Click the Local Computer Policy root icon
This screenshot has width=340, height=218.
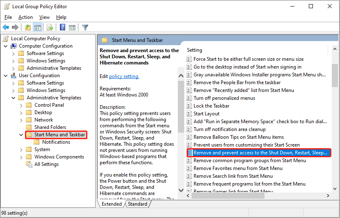coord(6,39)
